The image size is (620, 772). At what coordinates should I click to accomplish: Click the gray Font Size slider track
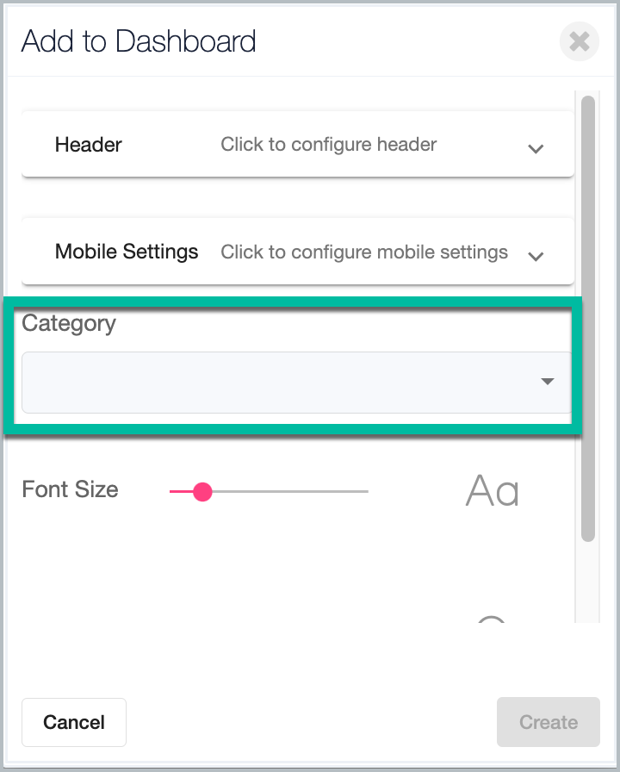[x=290, y=491]
